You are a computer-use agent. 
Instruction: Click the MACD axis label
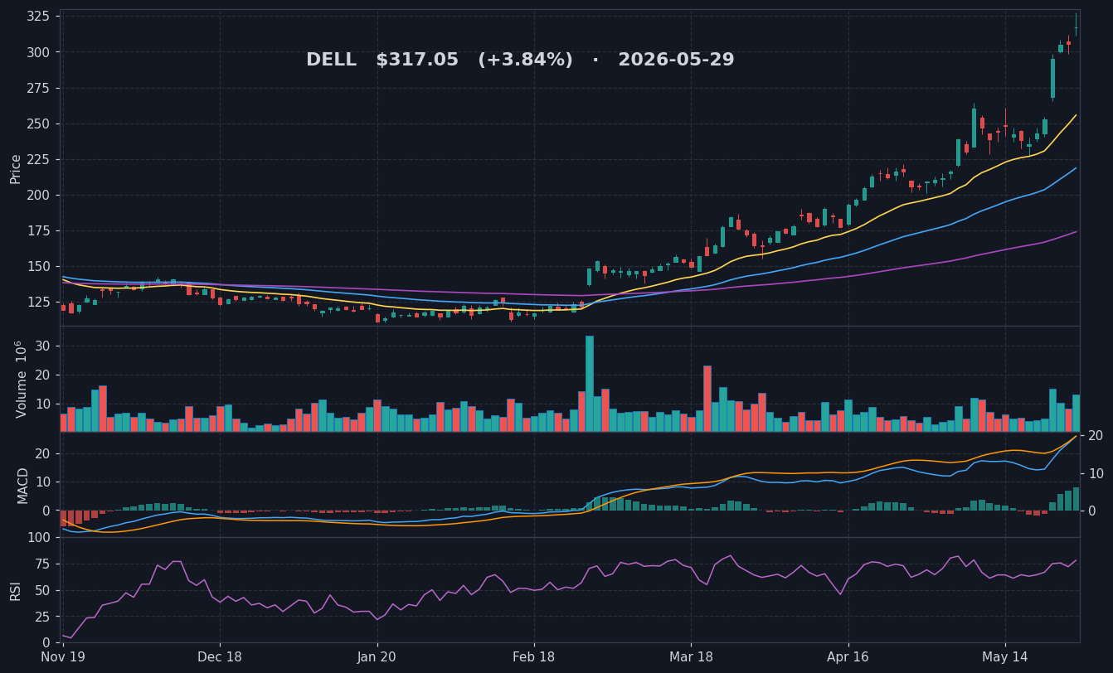click(x=22, y=485)
